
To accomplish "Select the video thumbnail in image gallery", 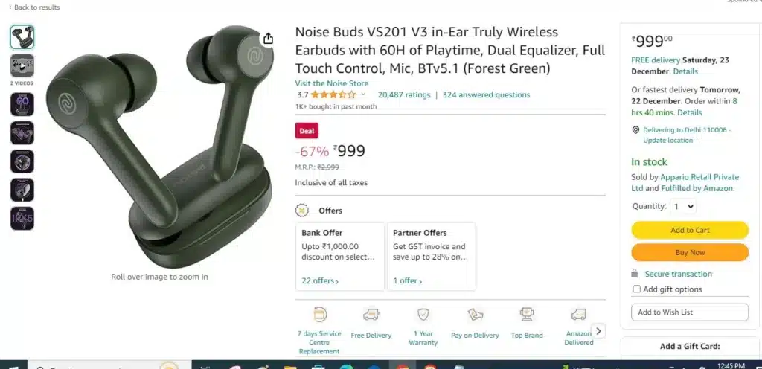I will click(22, 66).
